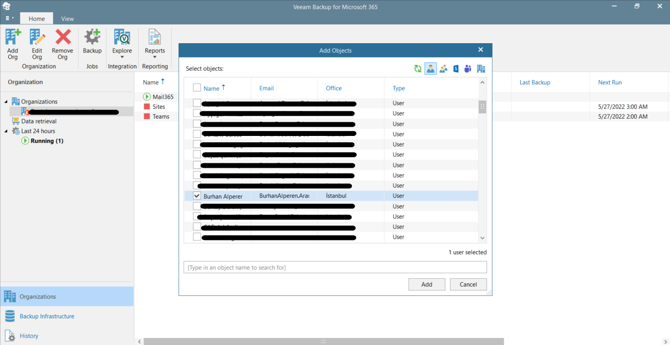Click the Veeam application icon in title bar
670x345 pixels.
(6, 6)
